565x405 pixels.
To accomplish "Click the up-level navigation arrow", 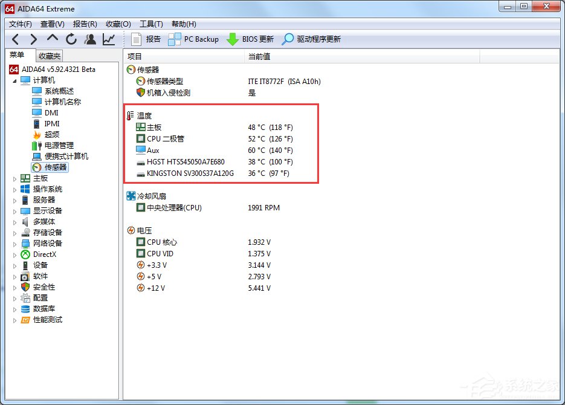I will click(x=52, y=39).
